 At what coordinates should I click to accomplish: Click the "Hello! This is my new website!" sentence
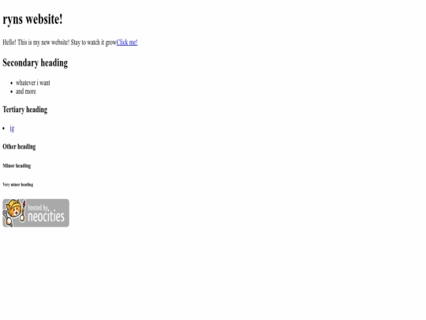(36, 43)
